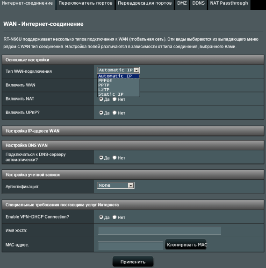Click the Основные настройки section header
The height and width of the screenshot is (268, 266).
(x=133, y=60)
